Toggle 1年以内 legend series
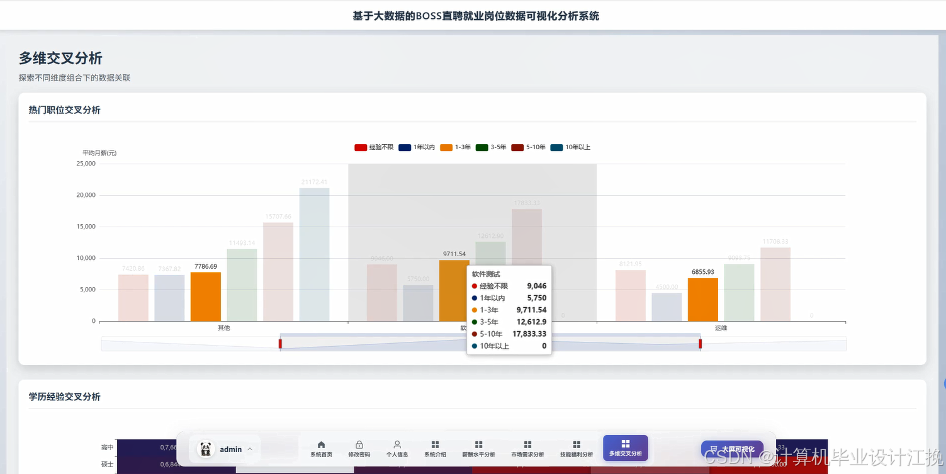This screenshot has height=474, width=946. click(417, 147)
